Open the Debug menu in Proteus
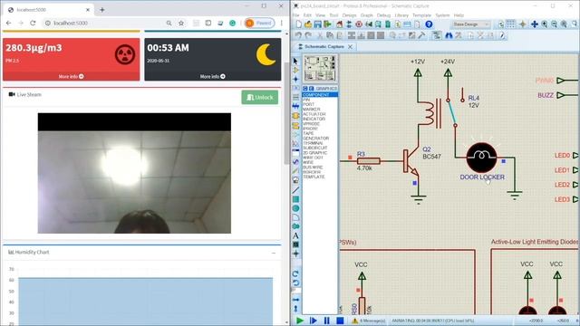Screen dimensions: 580x326 (383, 15)
